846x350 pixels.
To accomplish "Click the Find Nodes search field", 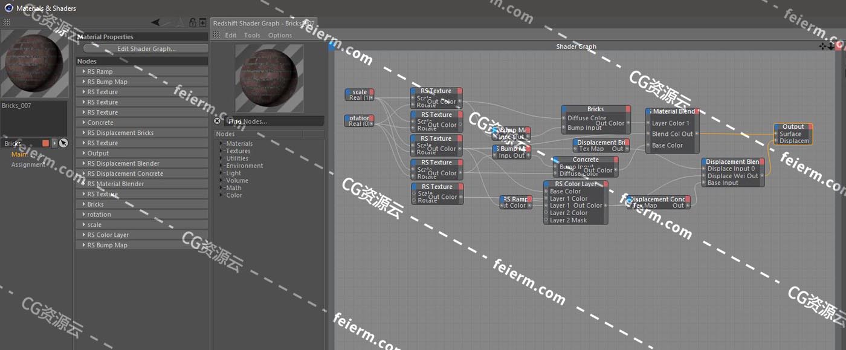I will [x=272, y=121].
